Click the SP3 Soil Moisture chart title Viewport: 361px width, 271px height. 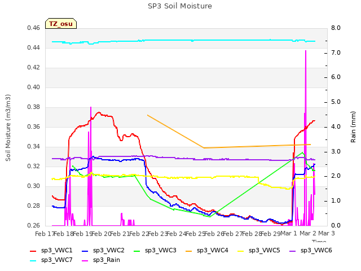coord(180,6)
